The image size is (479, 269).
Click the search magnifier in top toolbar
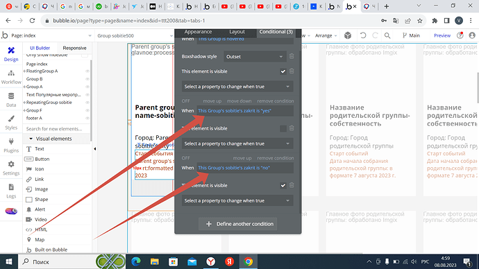tap(387, 35)
